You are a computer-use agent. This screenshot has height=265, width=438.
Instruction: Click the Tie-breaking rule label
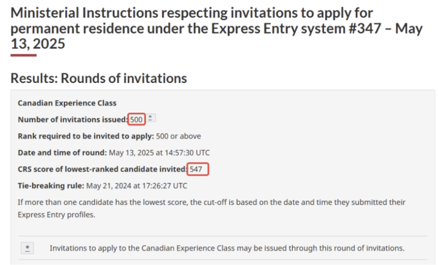[x=51, y=186]
